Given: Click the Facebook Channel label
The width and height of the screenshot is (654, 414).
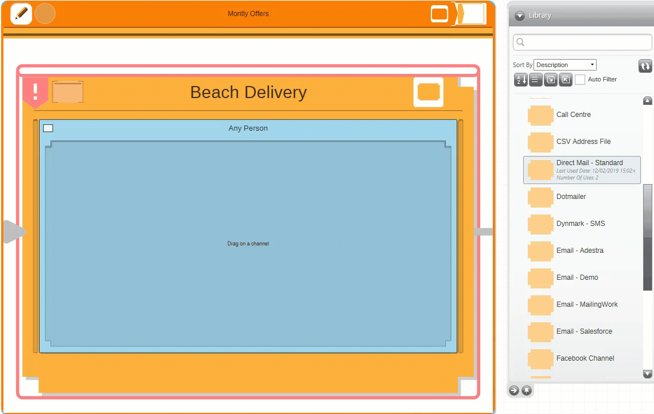Looking at the screenshot, I should coord(585,358).
